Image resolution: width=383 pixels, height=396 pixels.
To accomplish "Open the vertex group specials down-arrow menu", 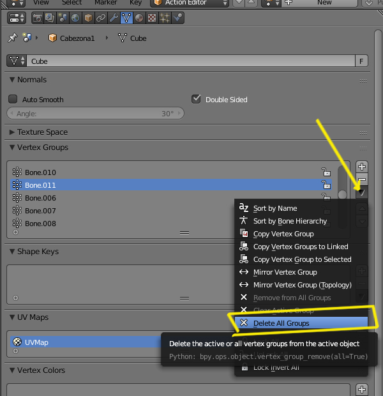I will point(362,193).
